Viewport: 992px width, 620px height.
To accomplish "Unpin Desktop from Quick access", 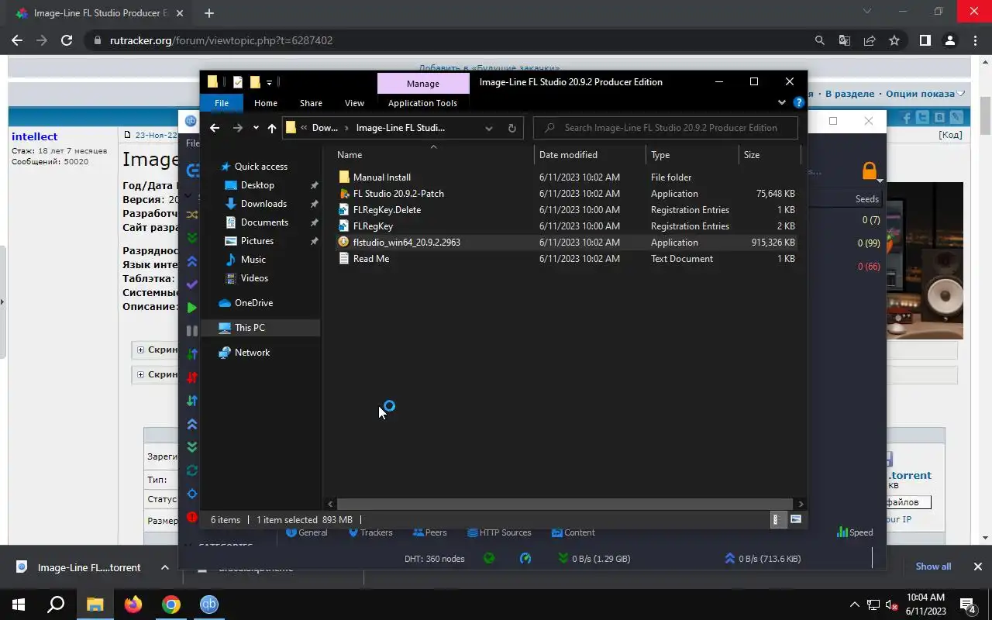I will [314, 185].
